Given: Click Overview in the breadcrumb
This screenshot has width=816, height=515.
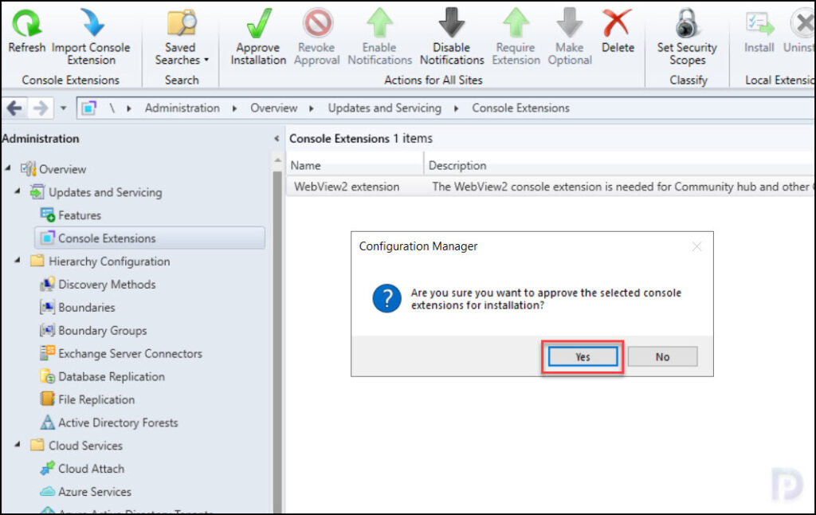Looking at the screenshot, I should (x=274, y=108).
